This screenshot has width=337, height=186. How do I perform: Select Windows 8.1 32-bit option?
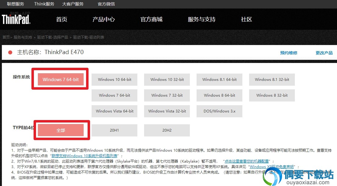click(272, 79)
